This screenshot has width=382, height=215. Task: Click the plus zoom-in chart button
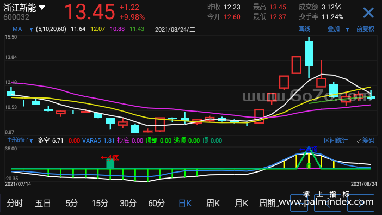(x=299, y=203)
